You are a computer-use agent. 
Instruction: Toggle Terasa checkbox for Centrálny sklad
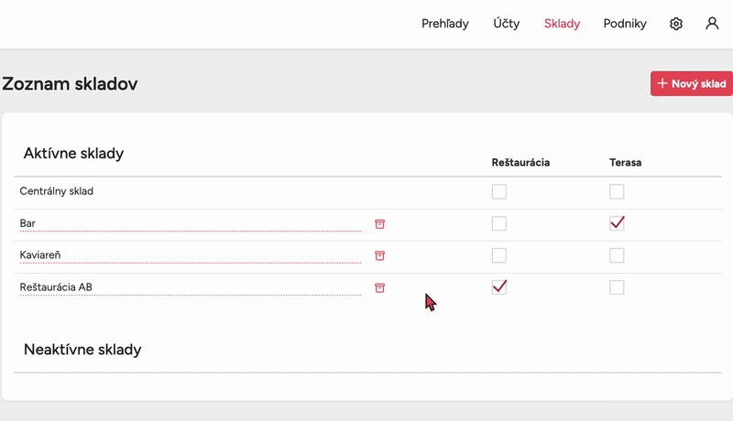(x=617, y=191)
